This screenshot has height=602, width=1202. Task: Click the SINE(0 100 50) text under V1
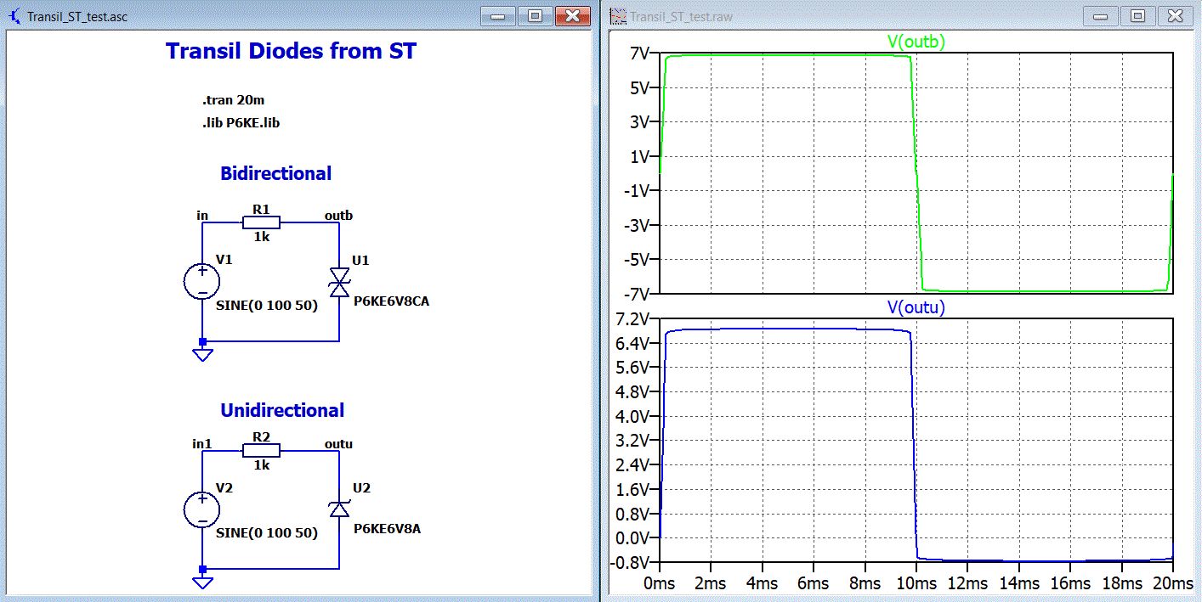click(x=266, y=305)
